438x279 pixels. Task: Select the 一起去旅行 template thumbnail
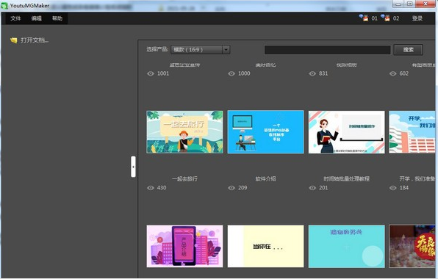184,132
